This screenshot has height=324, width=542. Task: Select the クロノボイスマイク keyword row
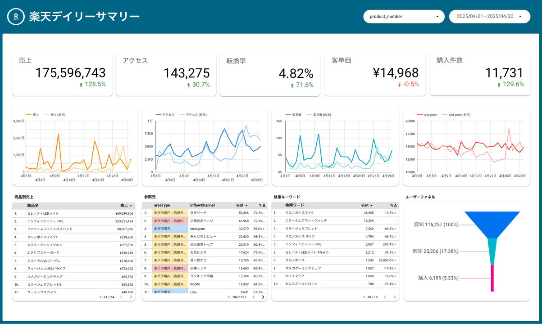coord(300,213)
